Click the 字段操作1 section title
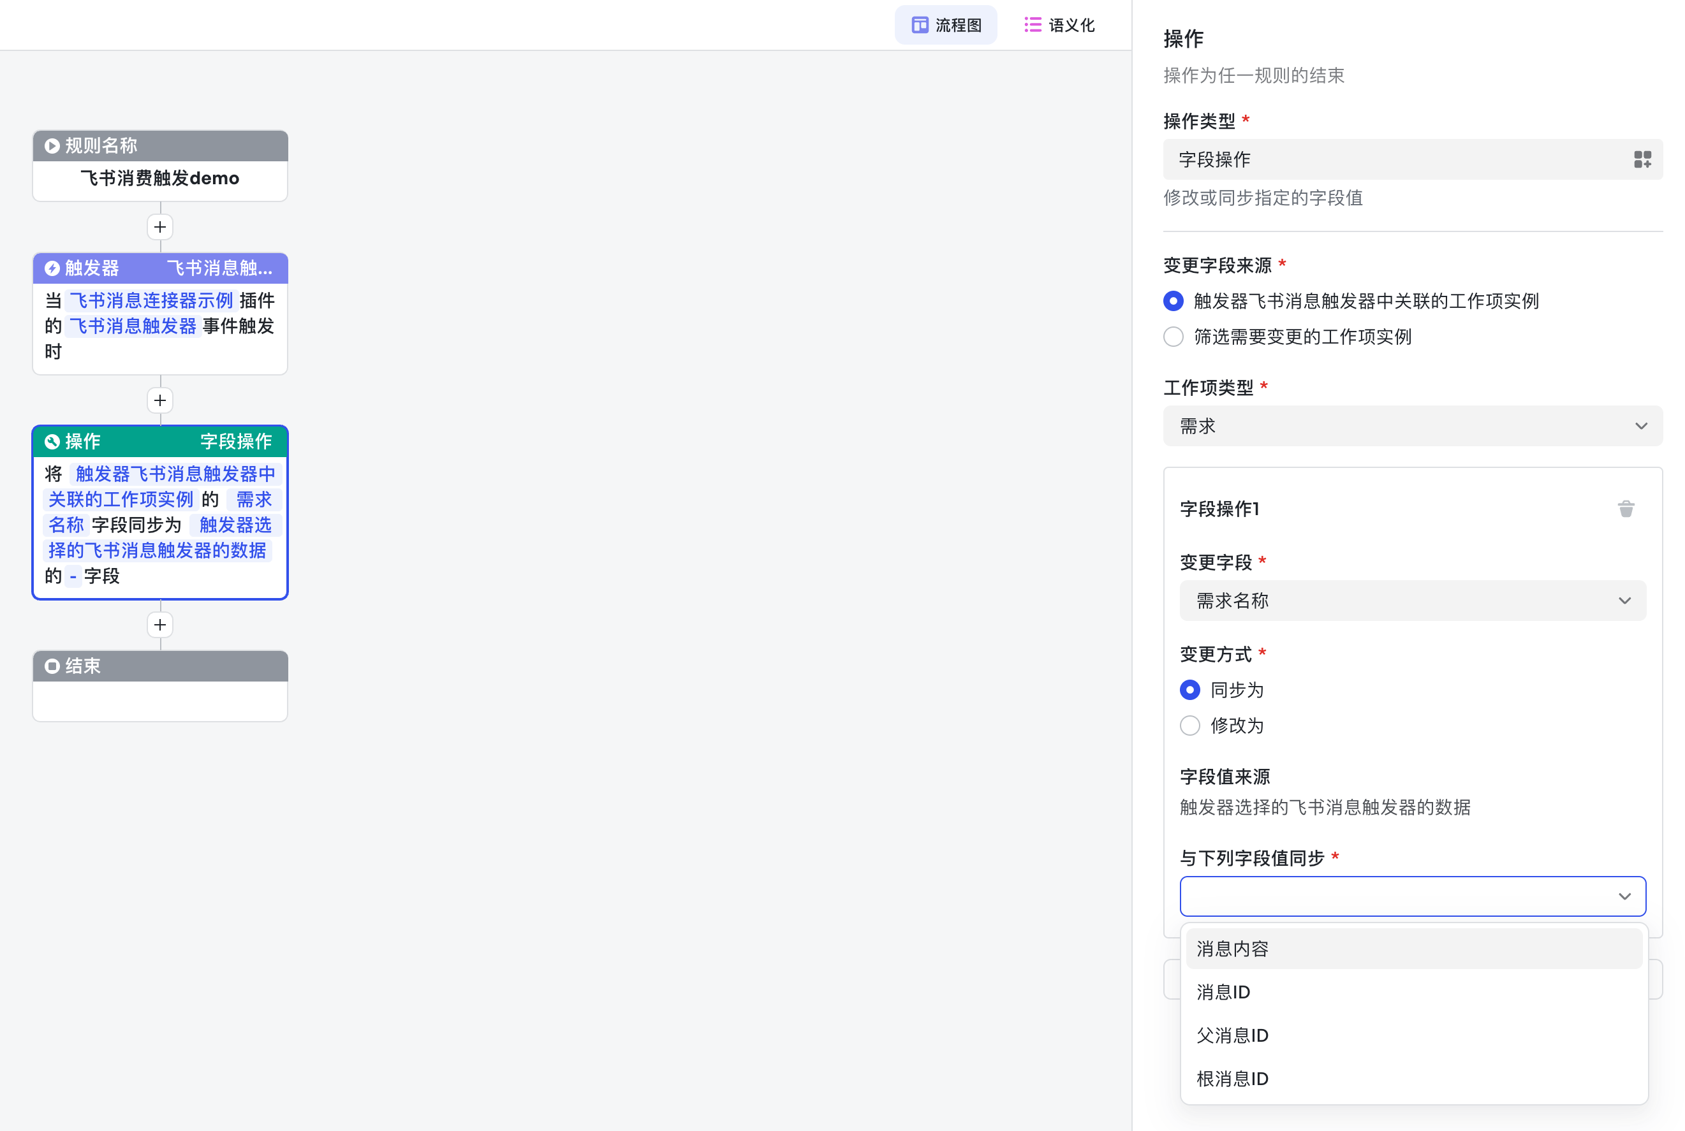1685x1131 pixels. point(1219,509)
